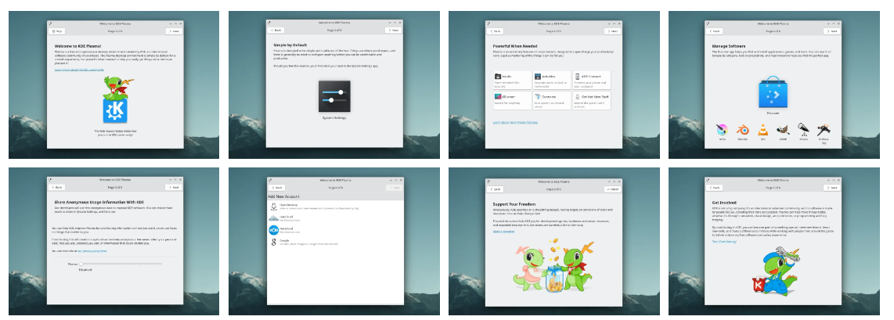The height and width of the screenshot is (320, 894).
Task: Click the Plasma feedback slider handle
Action: [x=81, y=264]
